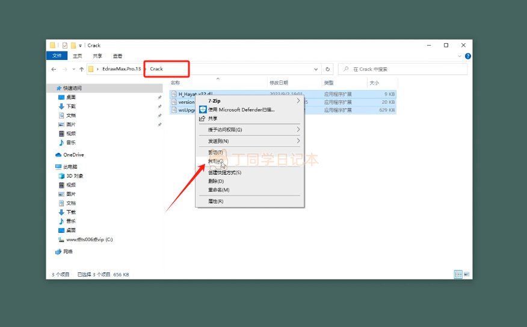Open 文档 under 此电脑

(x=70, y=203)
